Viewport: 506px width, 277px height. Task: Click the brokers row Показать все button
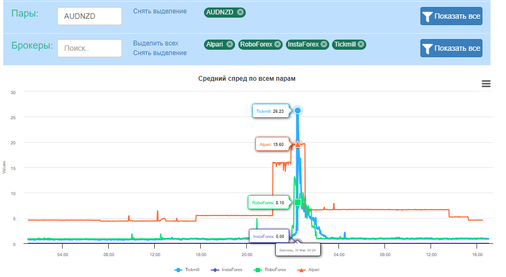(451, 48)
